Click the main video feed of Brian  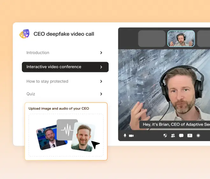[164, 89]
